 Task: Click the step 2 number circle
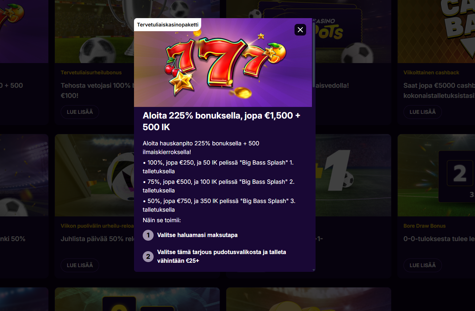(x=148, y=257)
